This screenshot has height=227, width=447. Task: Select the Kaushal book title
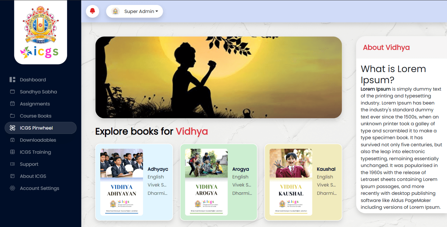pyautogui.click(x=326, y=169)
